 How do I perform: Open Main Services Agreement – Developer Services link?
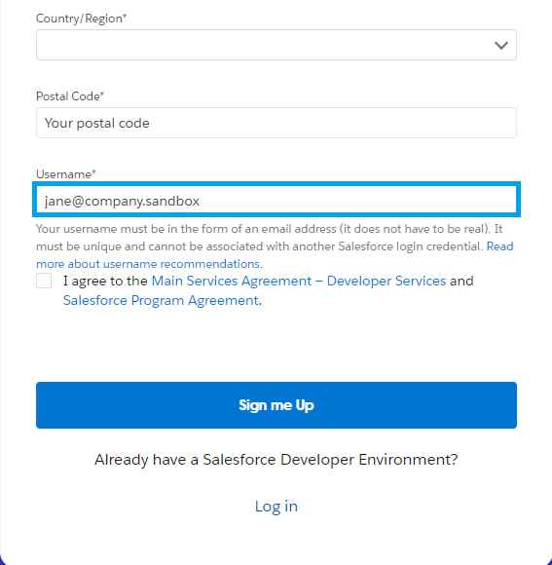299,282
